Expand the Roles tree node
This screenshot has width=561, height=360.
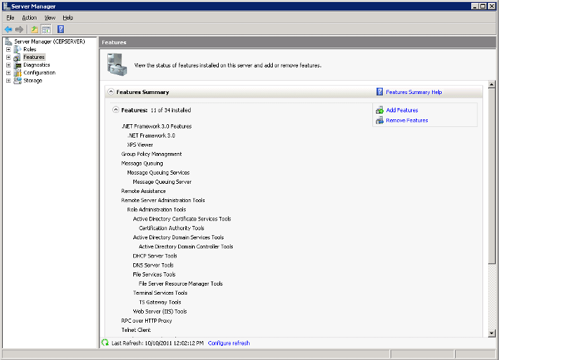click(8, 49)
